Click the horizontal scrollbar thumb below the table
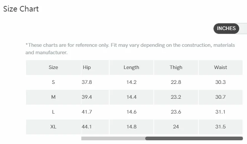Screen dimensions: 247x144 pyautogui.click(x=194, y=138)
